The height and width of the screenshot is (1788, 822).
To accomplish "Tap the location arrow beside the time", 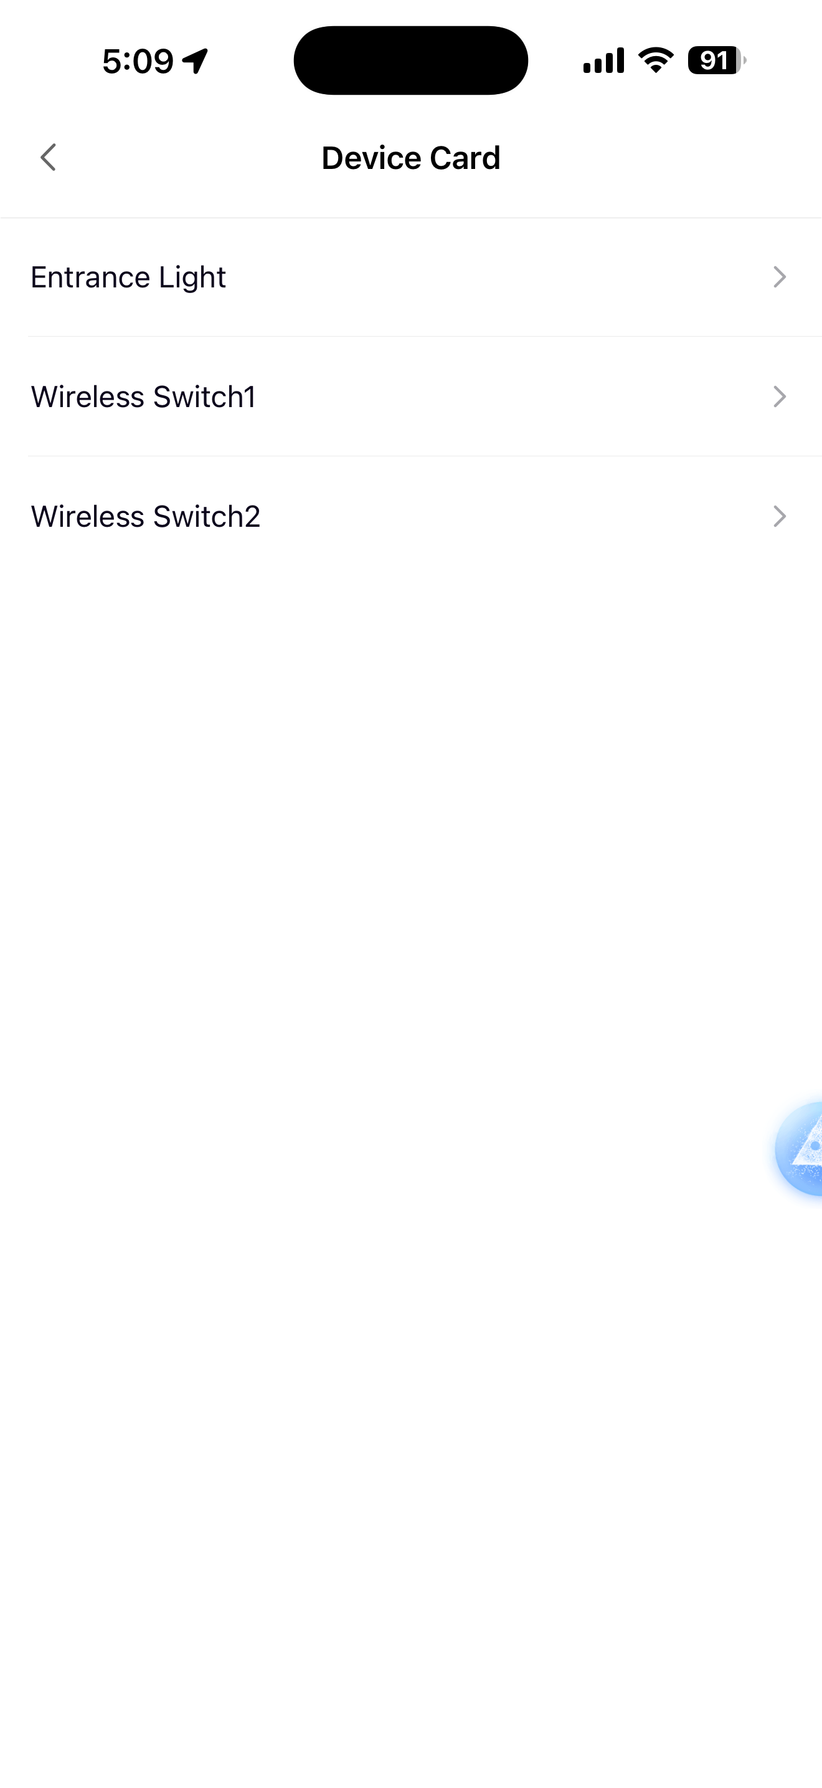I will [x=196, y=61].
